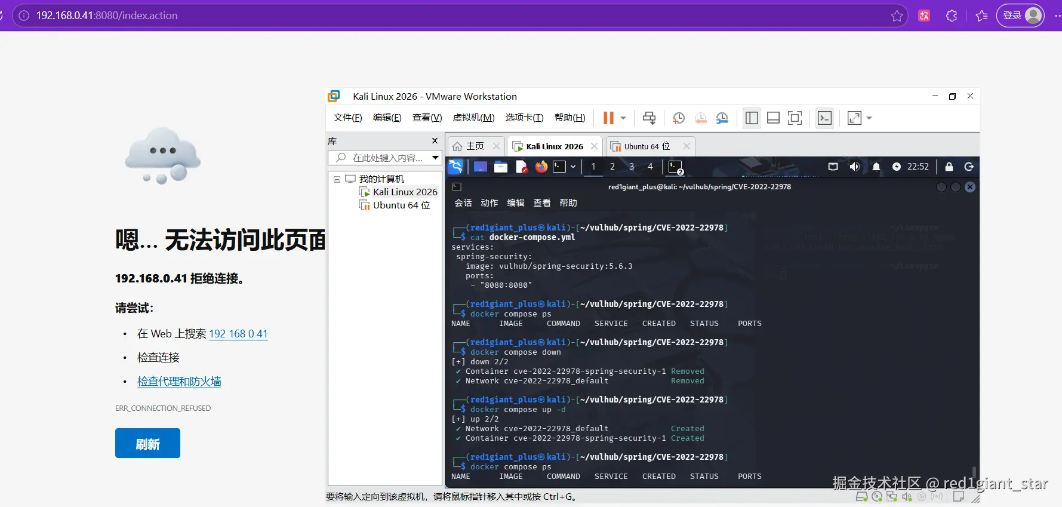The height and width of the screenshot is (507, 1062).
Task: Open the Kali logout power icon
Action: tap(969, 167)
